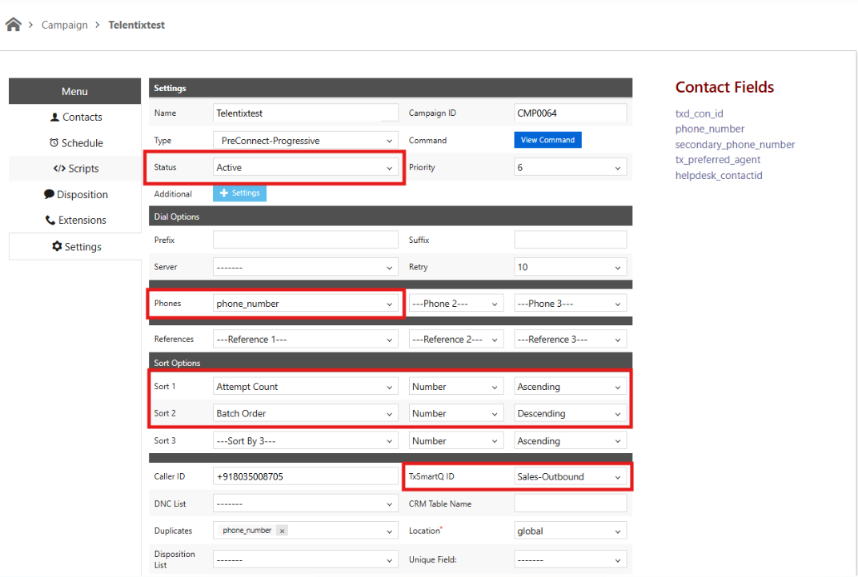Click the Campaign ID field CMP0064
The height and width of the screenshot is (577, 858).
(570, 113)
